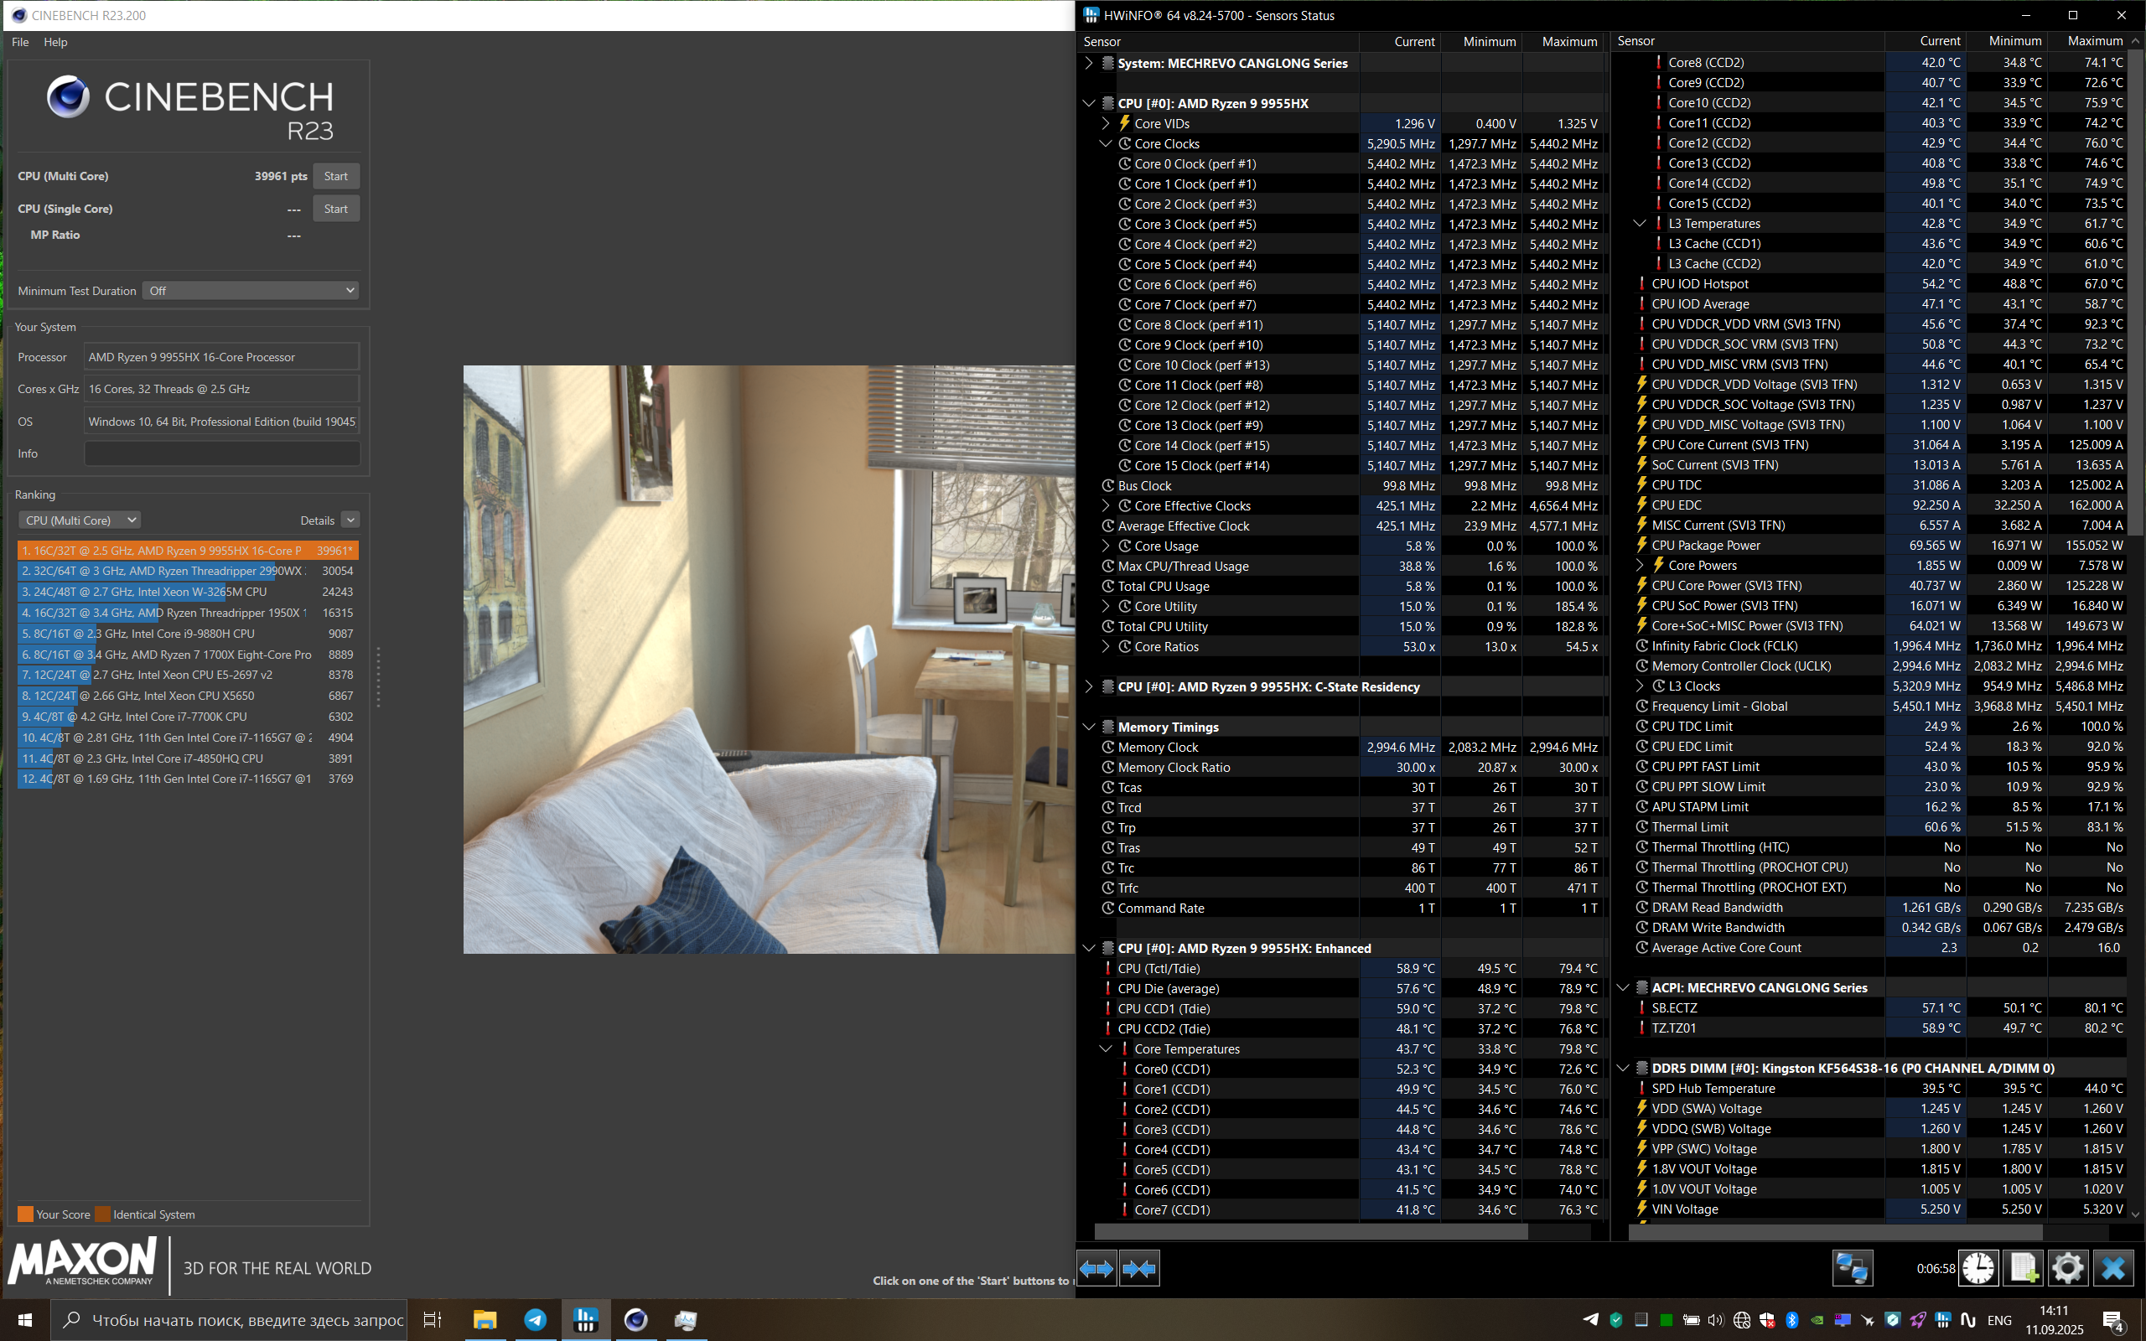Viewport: 2146px width, 1341px height.
Task: Open the Cinebench File menu
Action: (x=20, y=42)
